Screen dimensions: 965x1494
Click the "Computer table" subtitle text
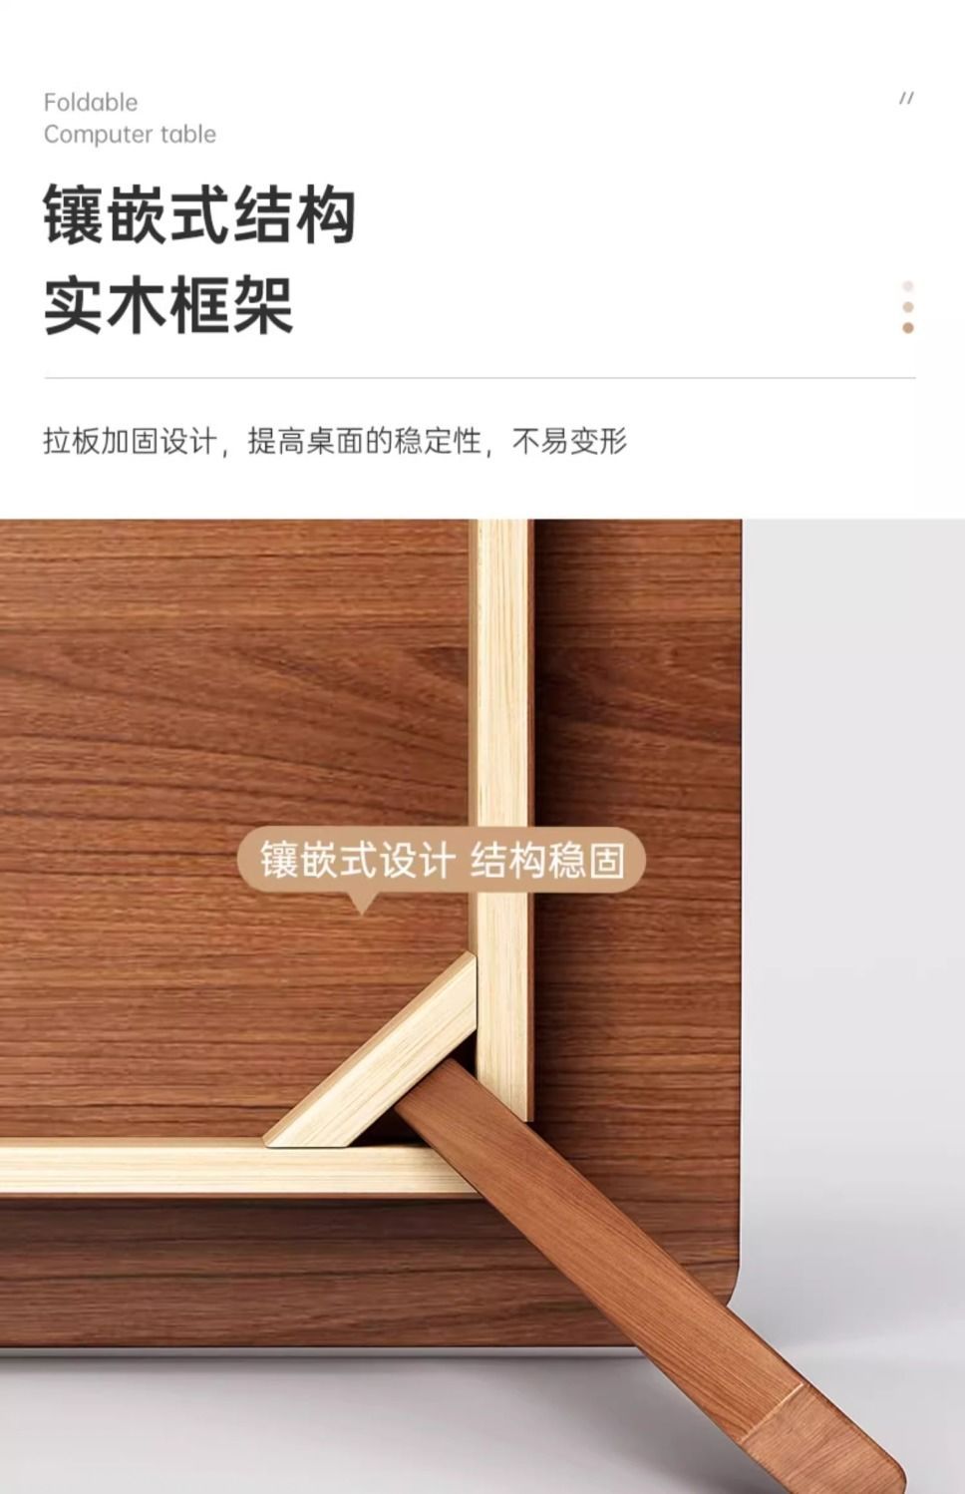pos(130,134)
